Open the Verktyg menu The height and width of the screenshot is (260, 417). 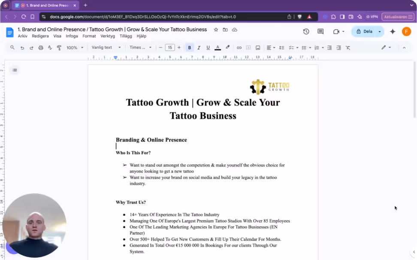point(108,36)
